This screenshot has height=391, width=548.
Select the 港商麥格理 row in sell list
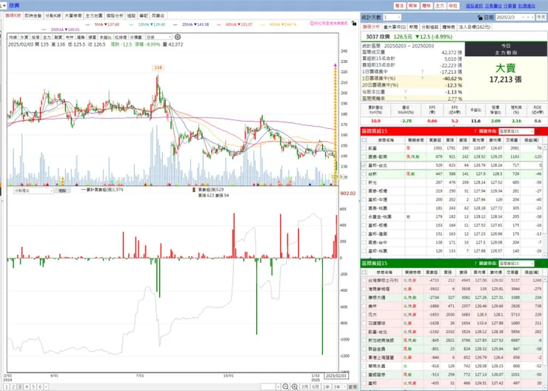click(x=452, y=290)
